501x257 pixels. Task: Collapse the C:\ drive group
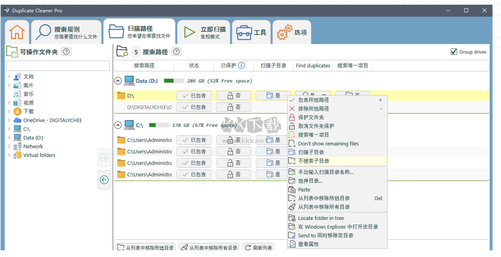[x=118, y=125]
